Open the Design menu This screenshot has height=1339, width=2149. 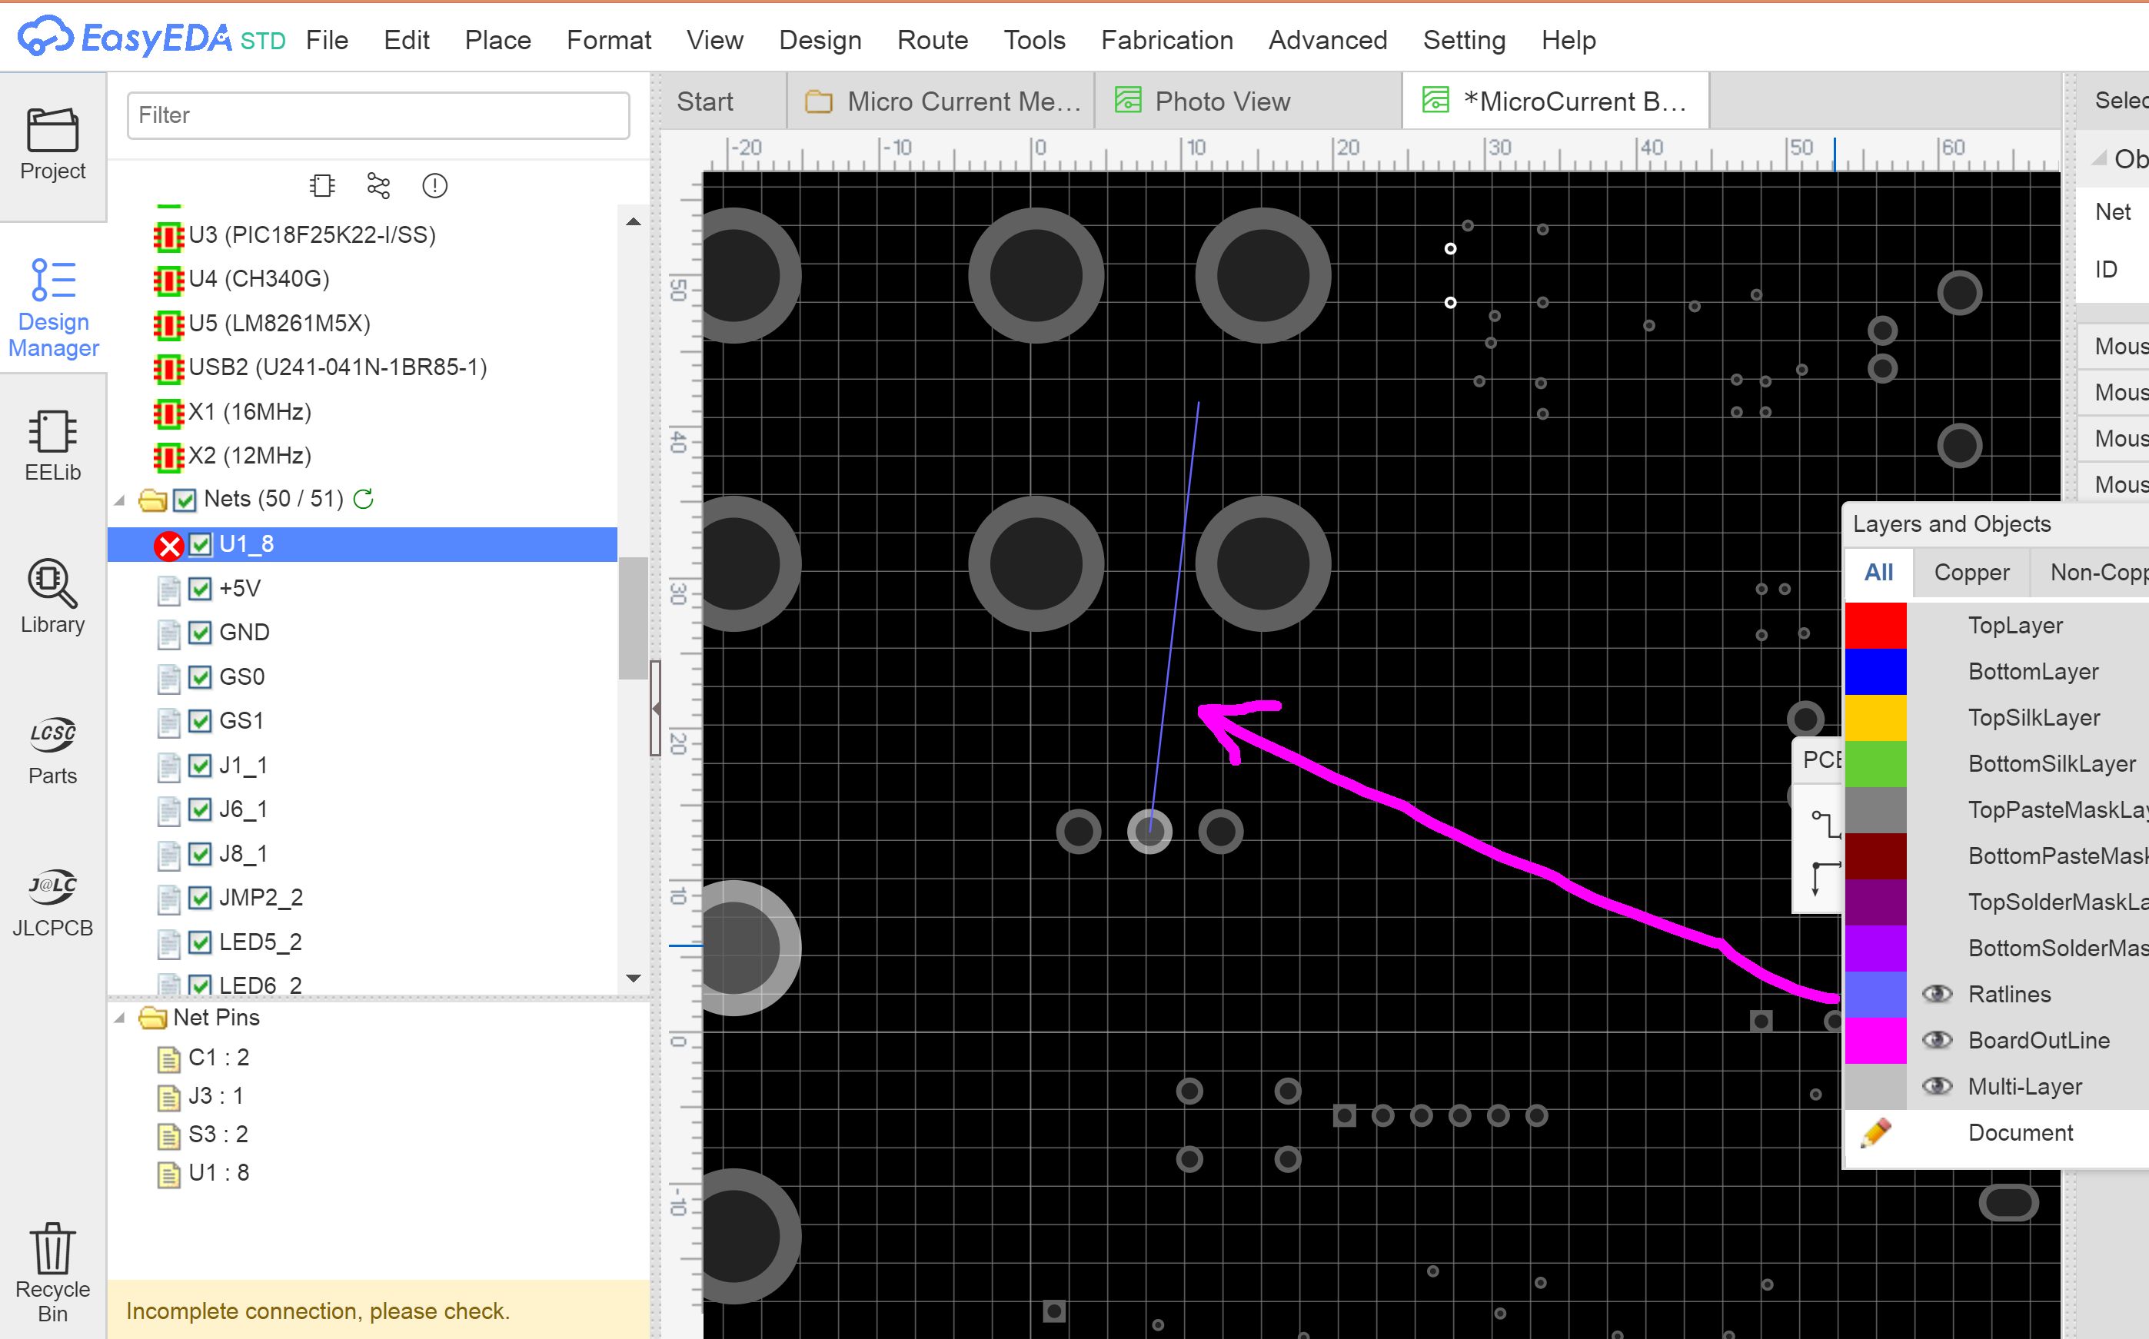pos(820,40)
